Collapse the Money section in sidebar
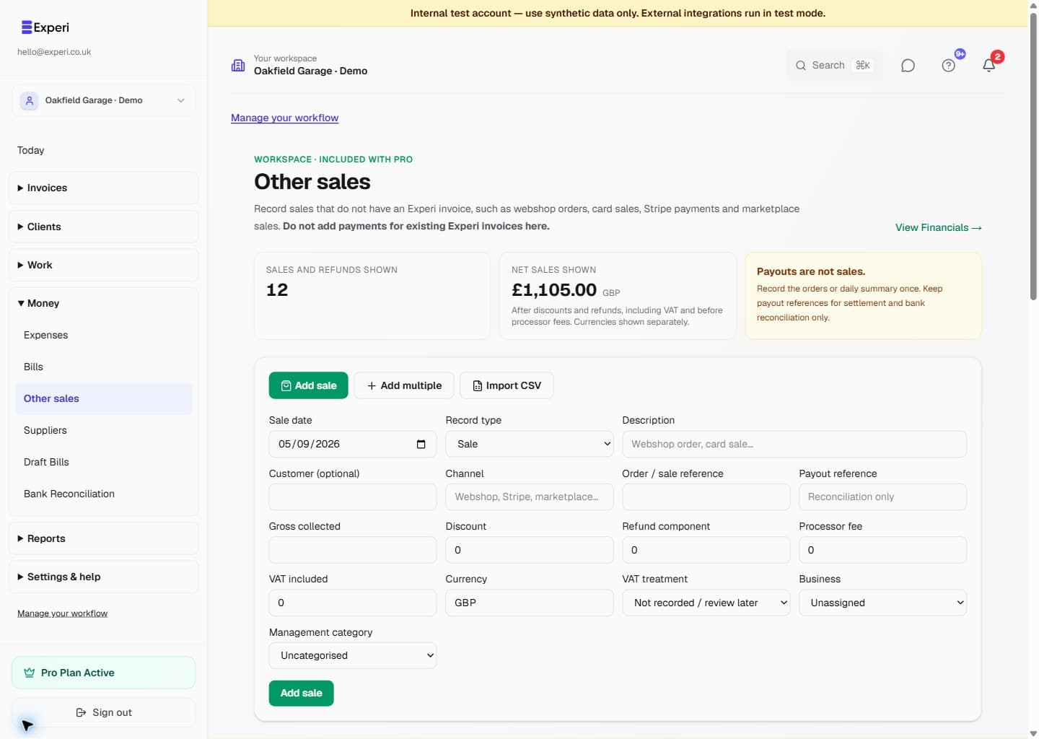Screen dimensions: 1039x739 (x=104, y=303)
